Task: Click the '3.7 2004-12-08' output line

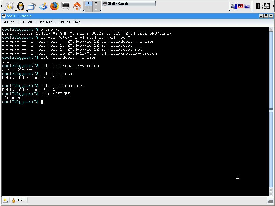Action: pos(19,69)
